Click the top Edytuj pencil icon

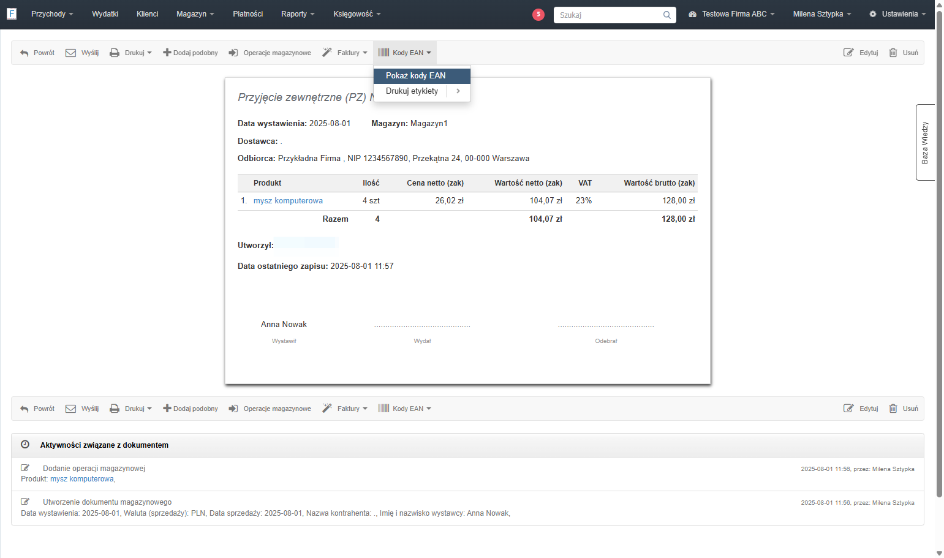point(848,53)
